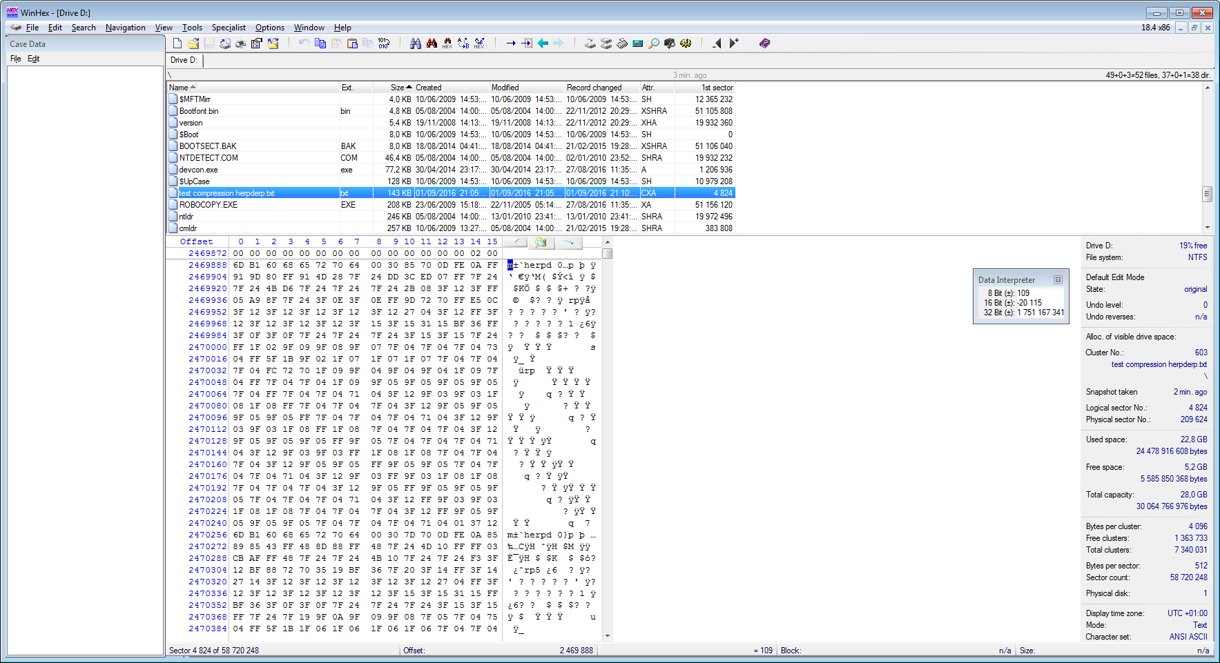The height and width of the screenshot is (663, 1220).
Task: Open the Options menu
Action: click(x=270, y=28)
